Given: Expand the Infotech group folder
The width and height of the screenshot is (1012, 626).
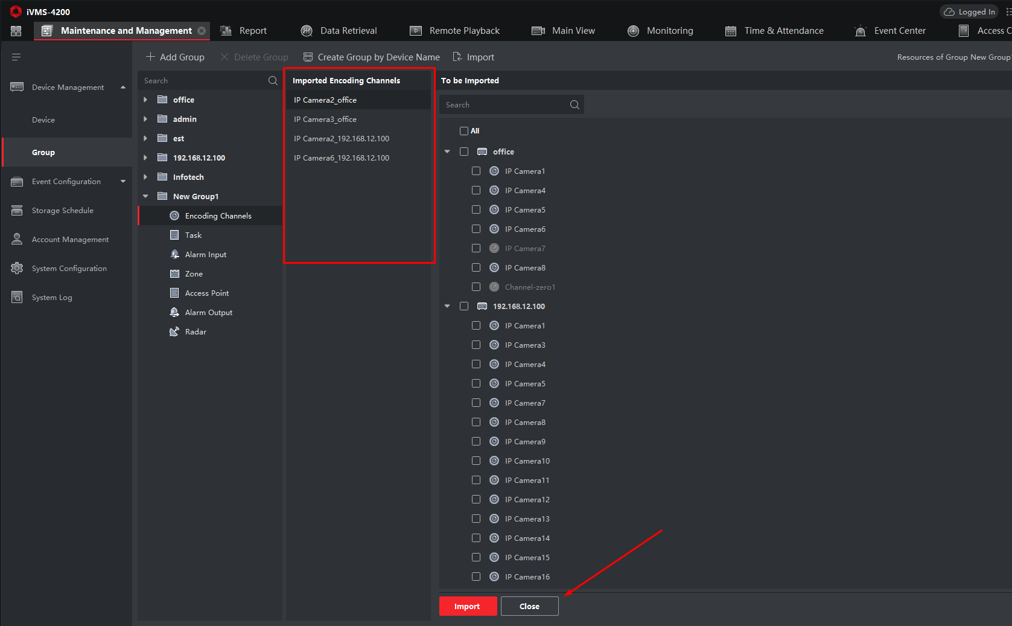Looking at the screenshot, I should (x=145, y=177).
